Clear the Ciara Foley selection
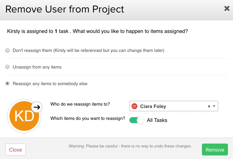The height and width of the screenshot is (159, 233). click(209, 106)
